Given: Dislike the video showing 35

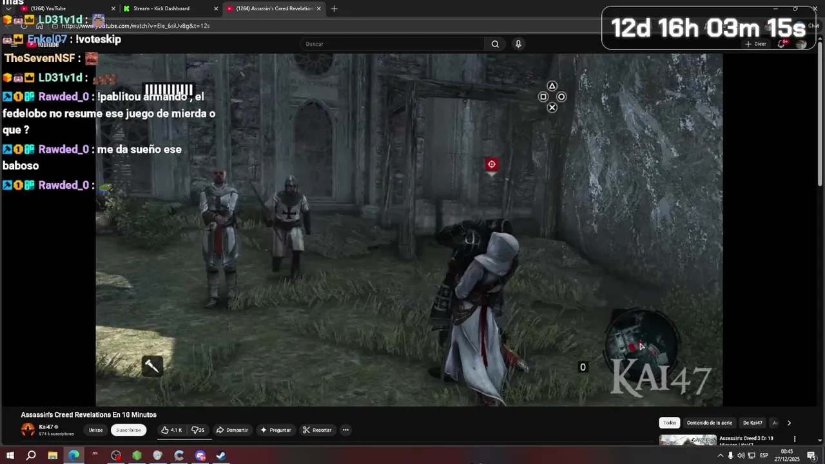Looking at the screenshot, I should tap(198, 430).
